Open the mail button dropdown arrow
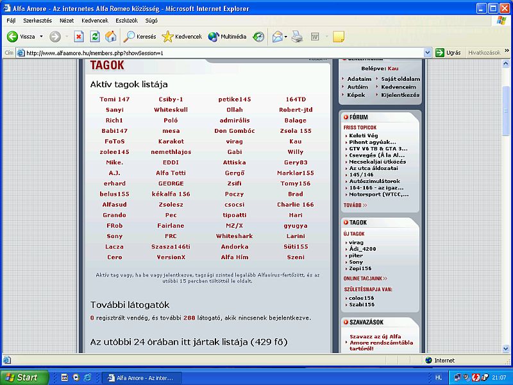The height and width of the screenshot is (385, 513). pyautogui.click(x=285, y=37)
